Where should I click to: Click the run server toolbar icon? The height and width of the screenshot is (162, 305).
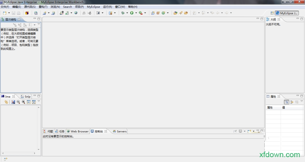67,13
